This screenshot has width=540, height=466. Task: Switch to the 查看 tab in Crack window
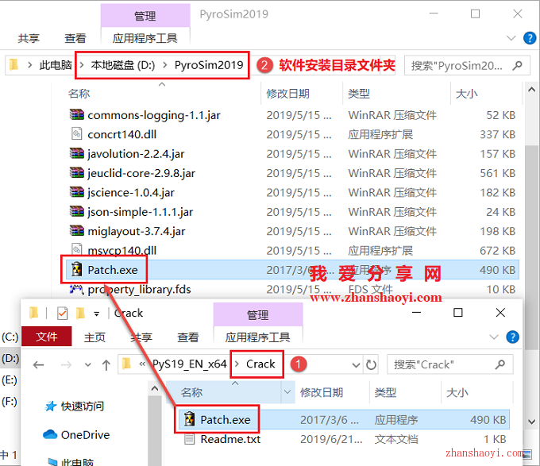[187, 337]
